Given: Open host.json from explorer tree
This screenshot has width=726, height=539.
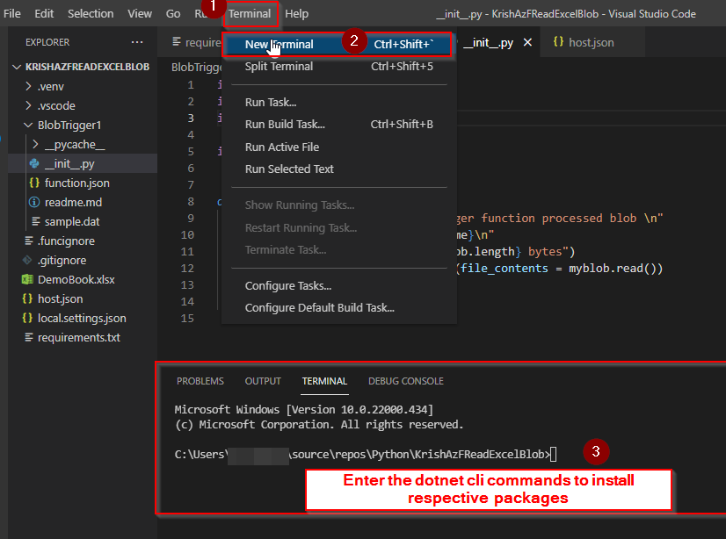Looking at the screenshot, I should [60, 299].
